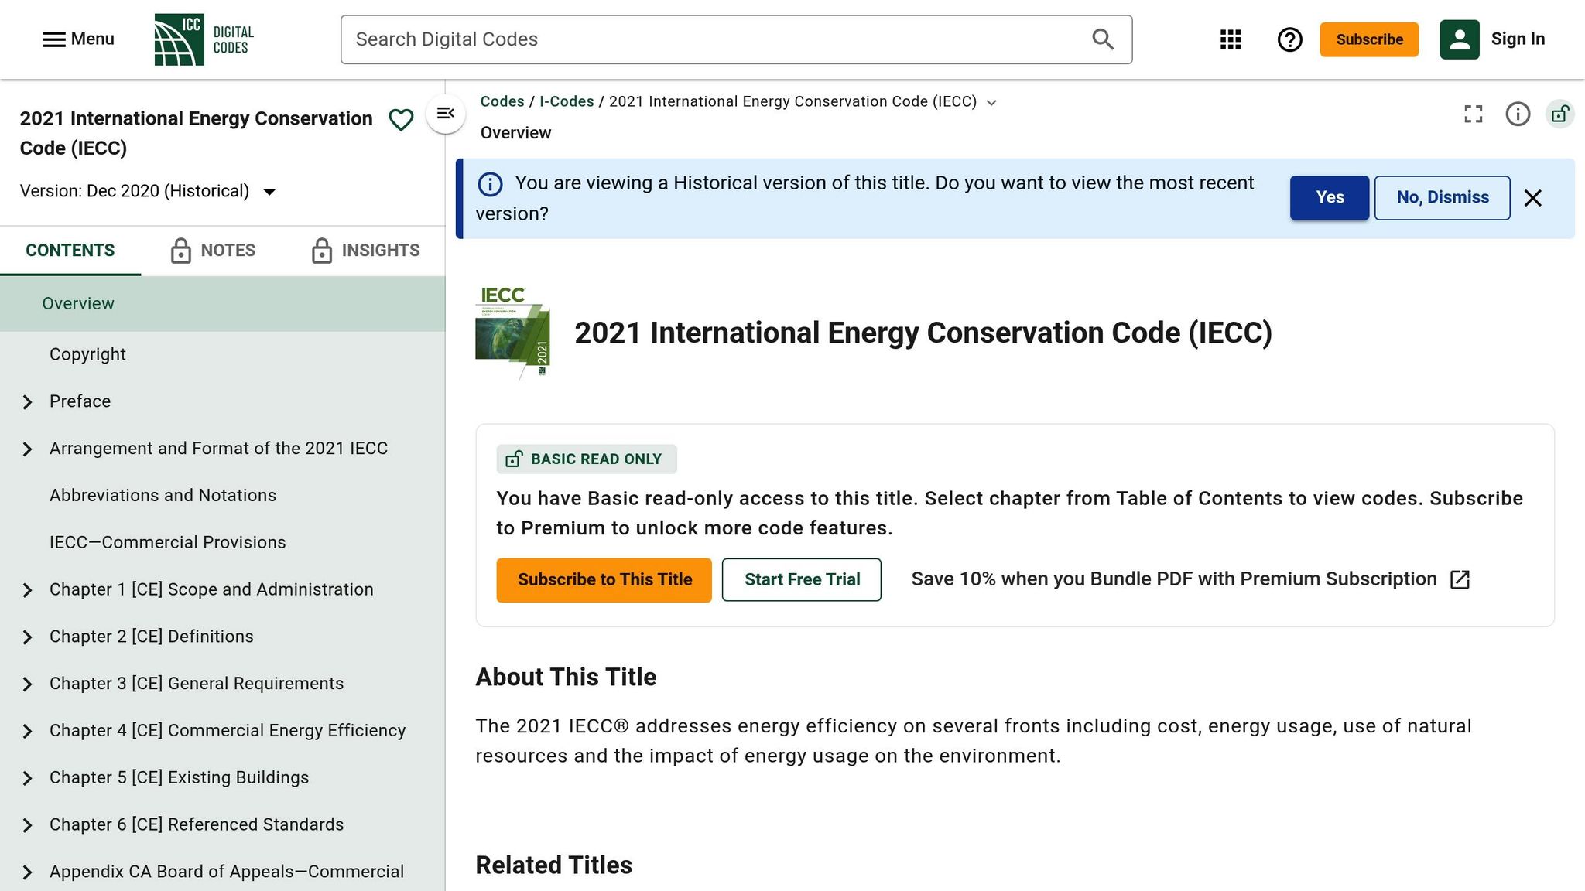Open the apps grid icon
Viewport: 1585px width, 891px height.
[1231, 39]
